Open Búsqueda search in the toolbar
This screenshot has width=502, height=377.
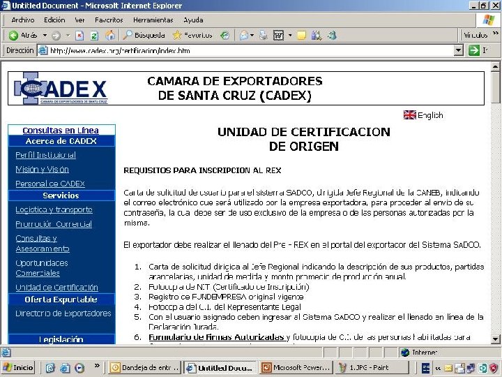point(144,35)
